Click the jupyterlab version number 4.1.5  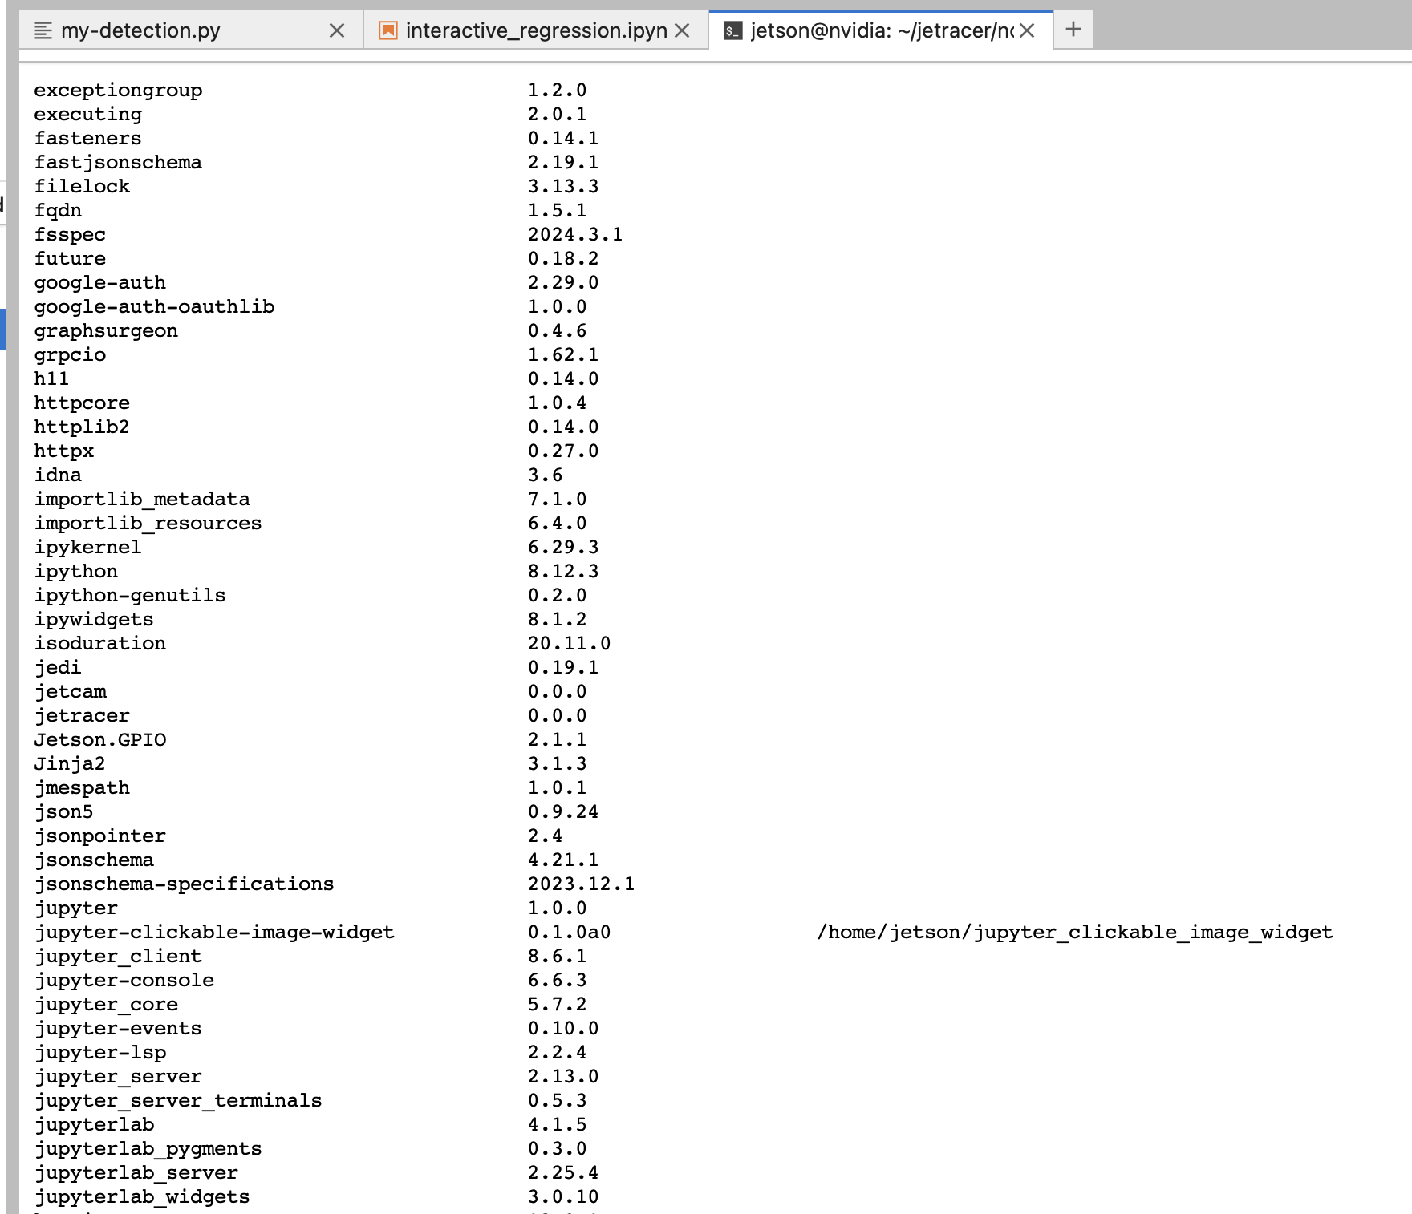point(557,1124)
